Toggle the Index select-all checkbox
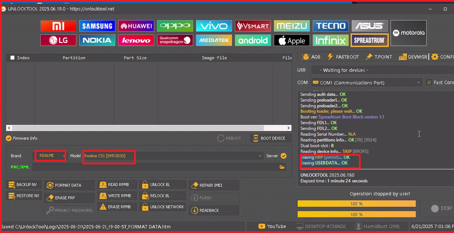This screenshot has height=233, width=454. tap(13, 58)
